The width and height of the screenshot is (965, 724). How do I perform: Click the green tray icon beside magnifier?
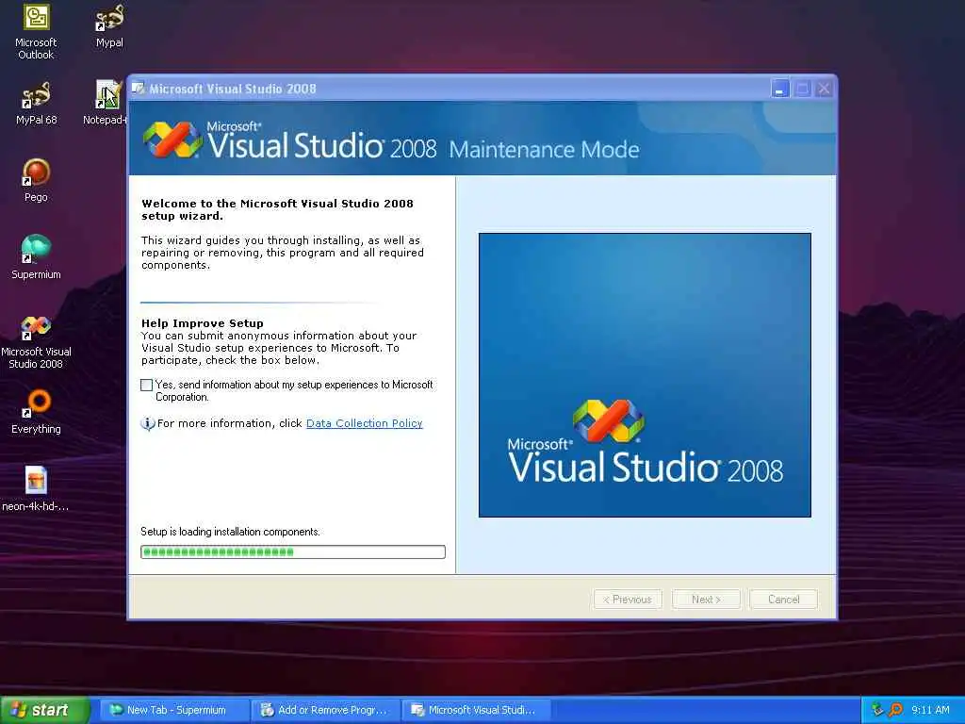point(877,710)
